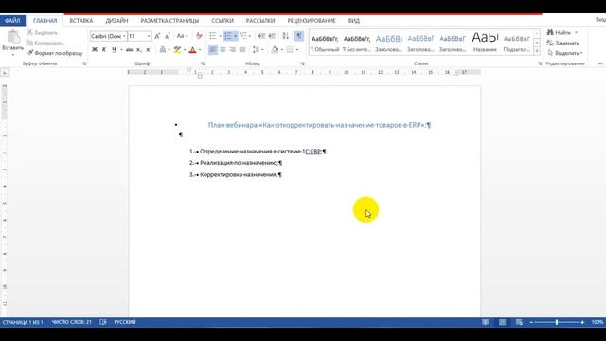Click the Cut (Вырезать) scissors icon
Viewport: 606px width, 341px height.
(29, 32)
